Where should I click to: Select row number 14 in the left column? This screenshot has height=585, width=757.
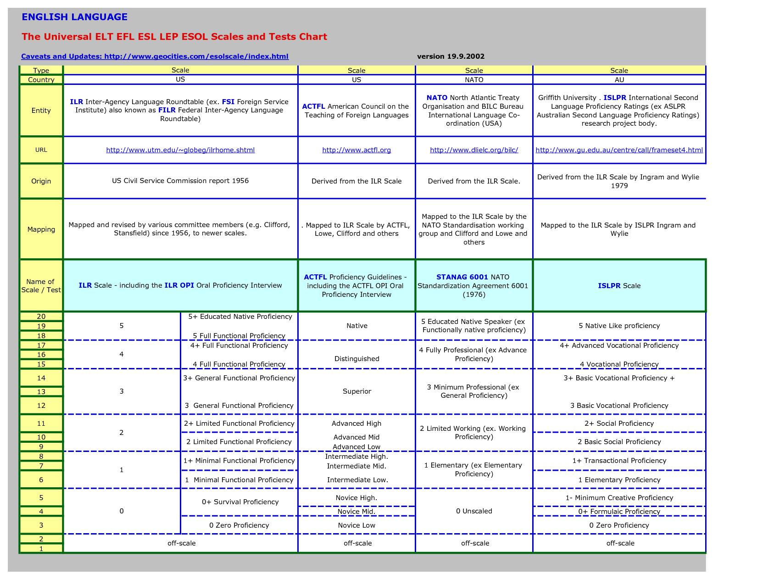pos(41,378)
